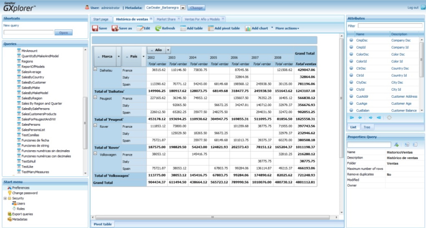
Task: Collapse the Security tree node
Action: click(x=5, y=198)
